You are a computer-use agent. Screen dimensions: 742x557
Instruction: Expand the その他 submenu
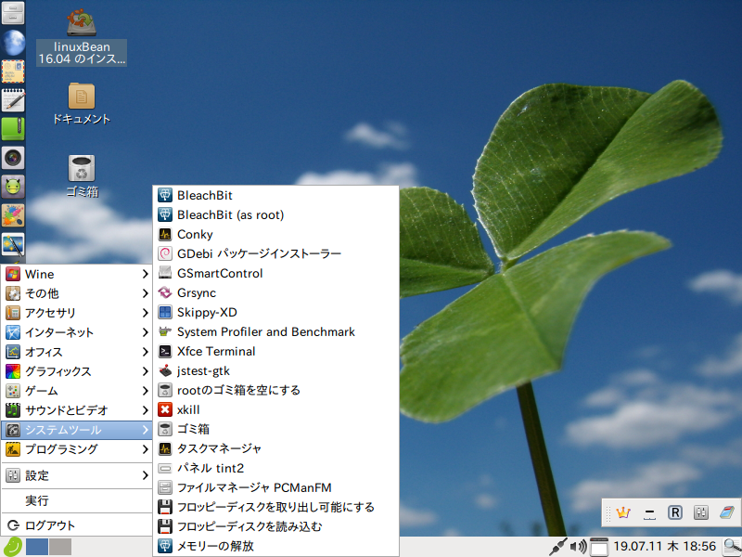[77, 293]
